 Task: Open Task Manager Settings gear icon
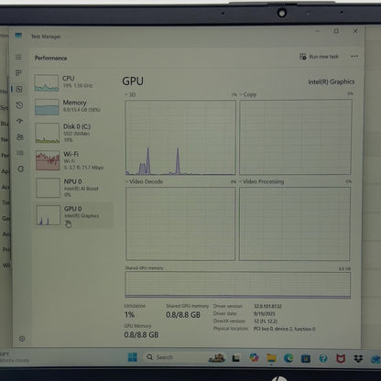[22, 339]
